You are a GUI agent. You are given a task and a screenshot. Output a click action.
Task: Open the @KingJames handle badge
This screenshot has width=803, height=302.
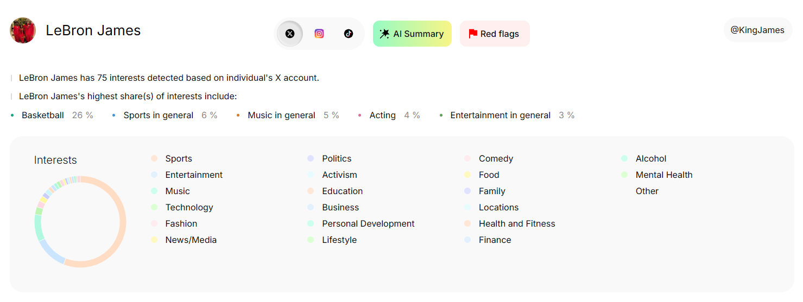pos(757,30)
